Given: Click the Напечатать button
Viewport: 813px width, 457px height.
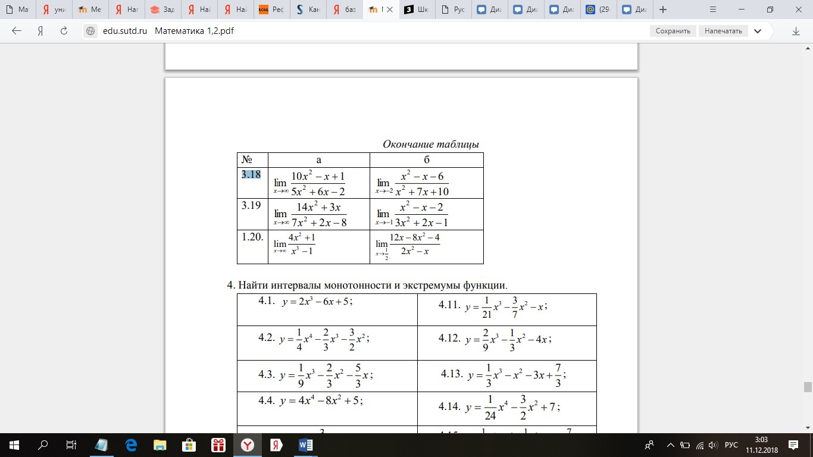Looking at the screenshot, I should [x=723, y=30].
